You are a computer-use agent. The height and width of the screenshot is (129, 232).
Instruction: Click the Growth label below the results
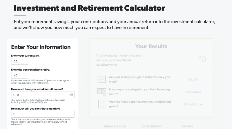point(187,126)
